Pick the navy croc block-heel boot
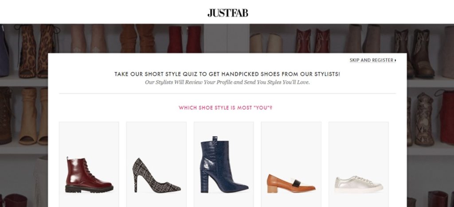The height and width of the screenshot is (207, 454). [x=224, y=165]
